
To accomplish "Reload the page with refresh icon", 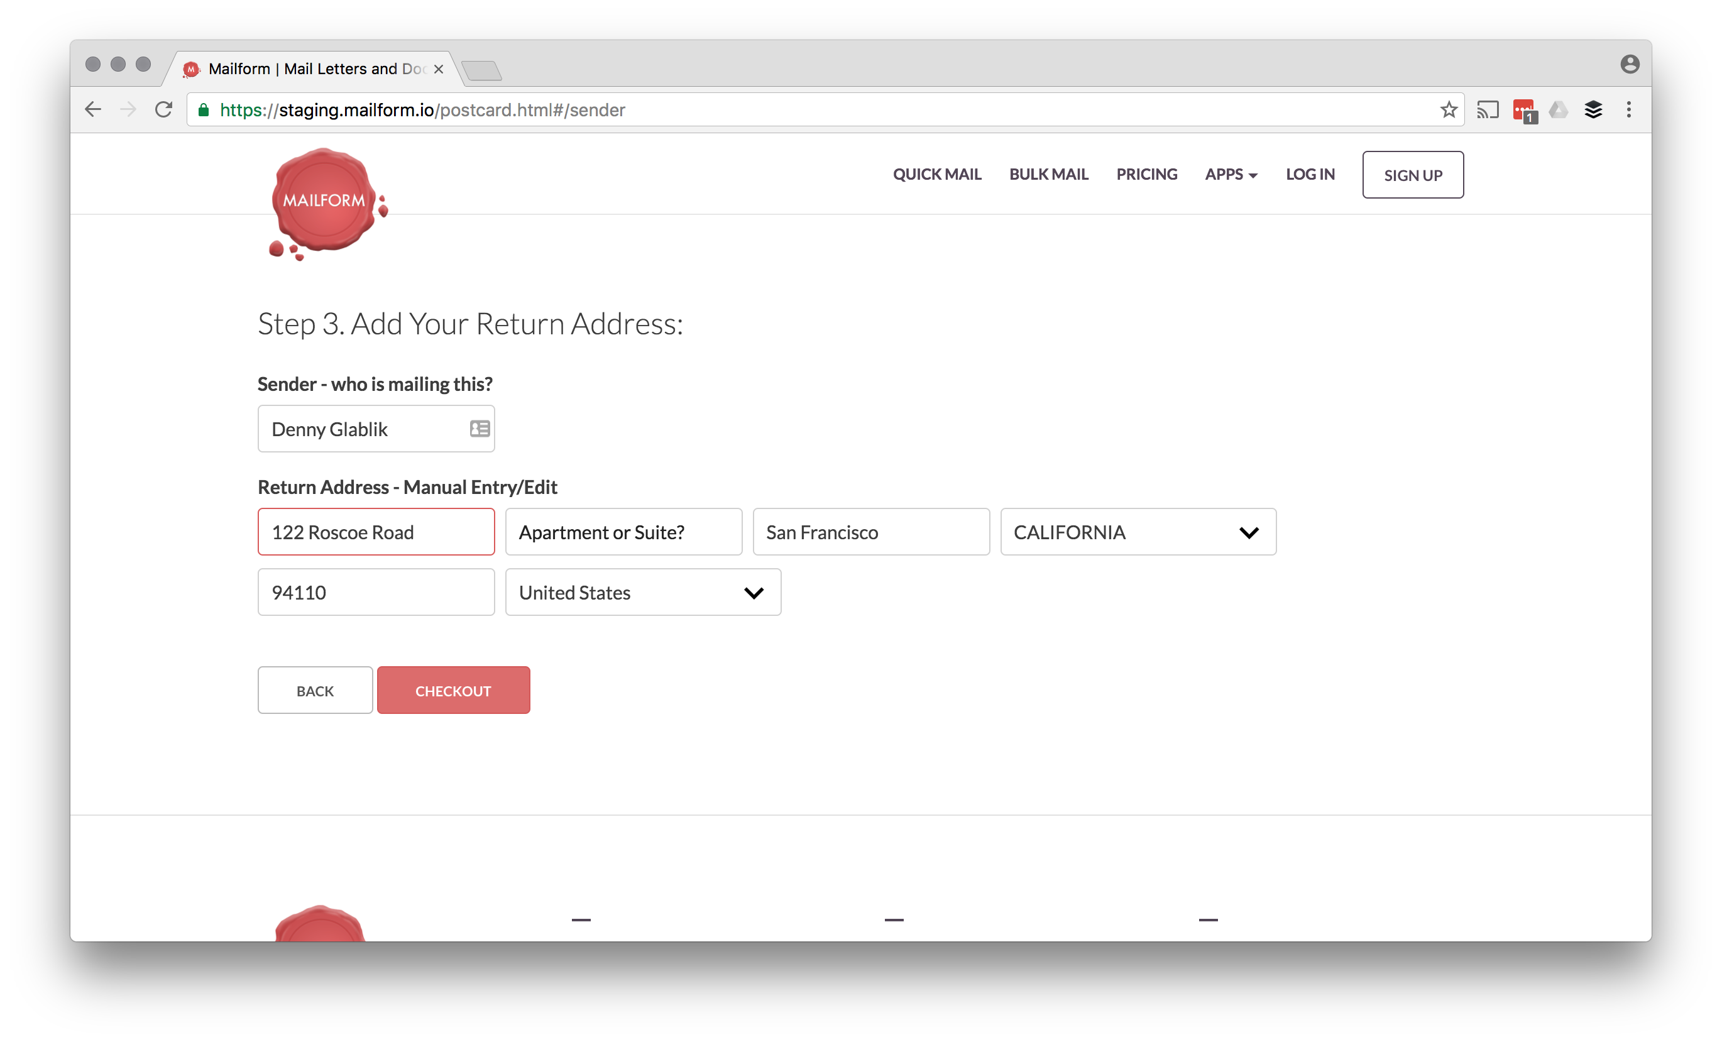I will [x=163, y=110].
